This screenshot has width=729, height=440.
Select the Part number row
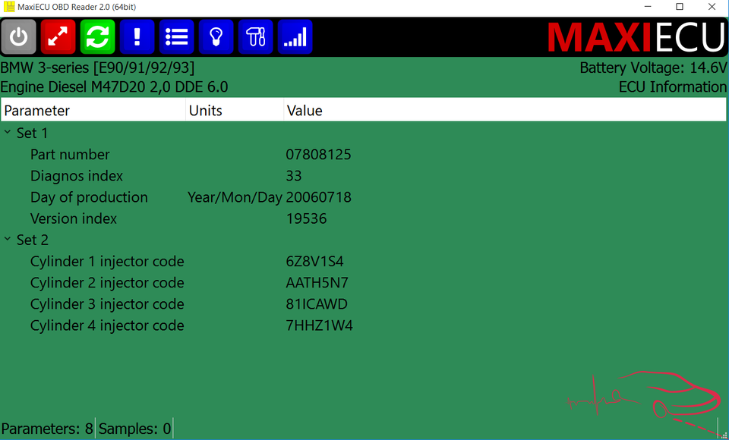[364, 154]
